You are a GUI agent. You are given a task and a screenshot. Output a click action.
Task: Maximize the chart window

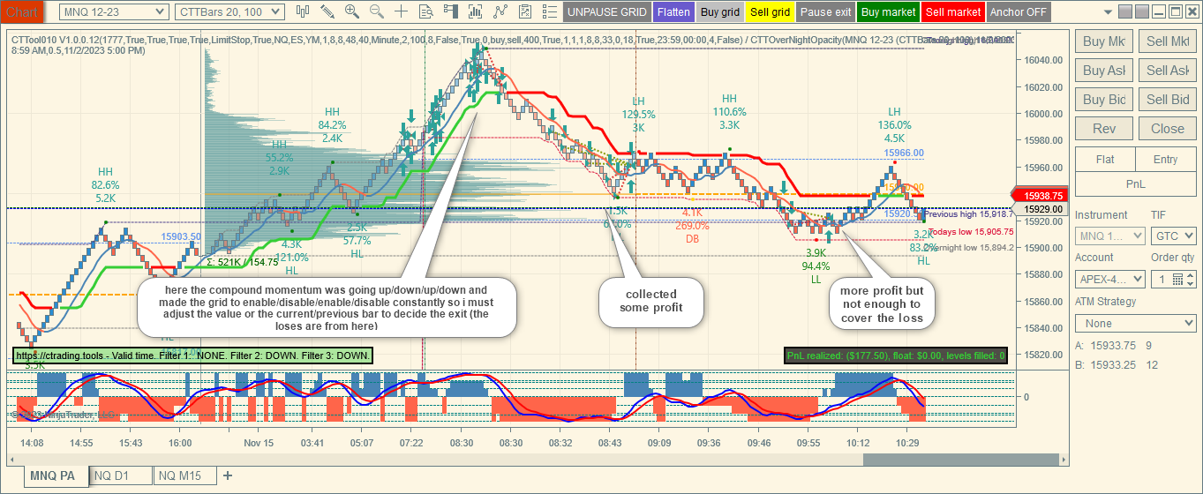tap(1177, 11)
